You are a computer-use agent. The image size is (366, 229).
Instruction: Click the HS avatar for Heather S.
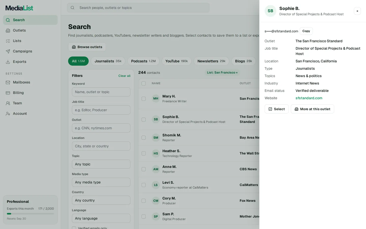(156, 153)
